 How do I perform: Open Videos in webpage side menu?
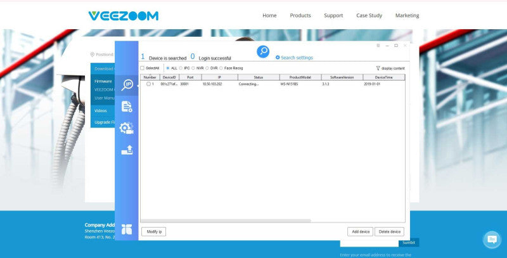(101, 110)
